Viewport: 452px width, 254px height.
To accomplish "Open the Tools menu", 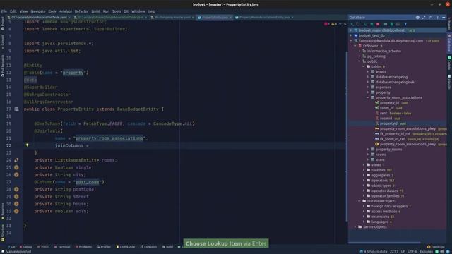I will point(117,11).
